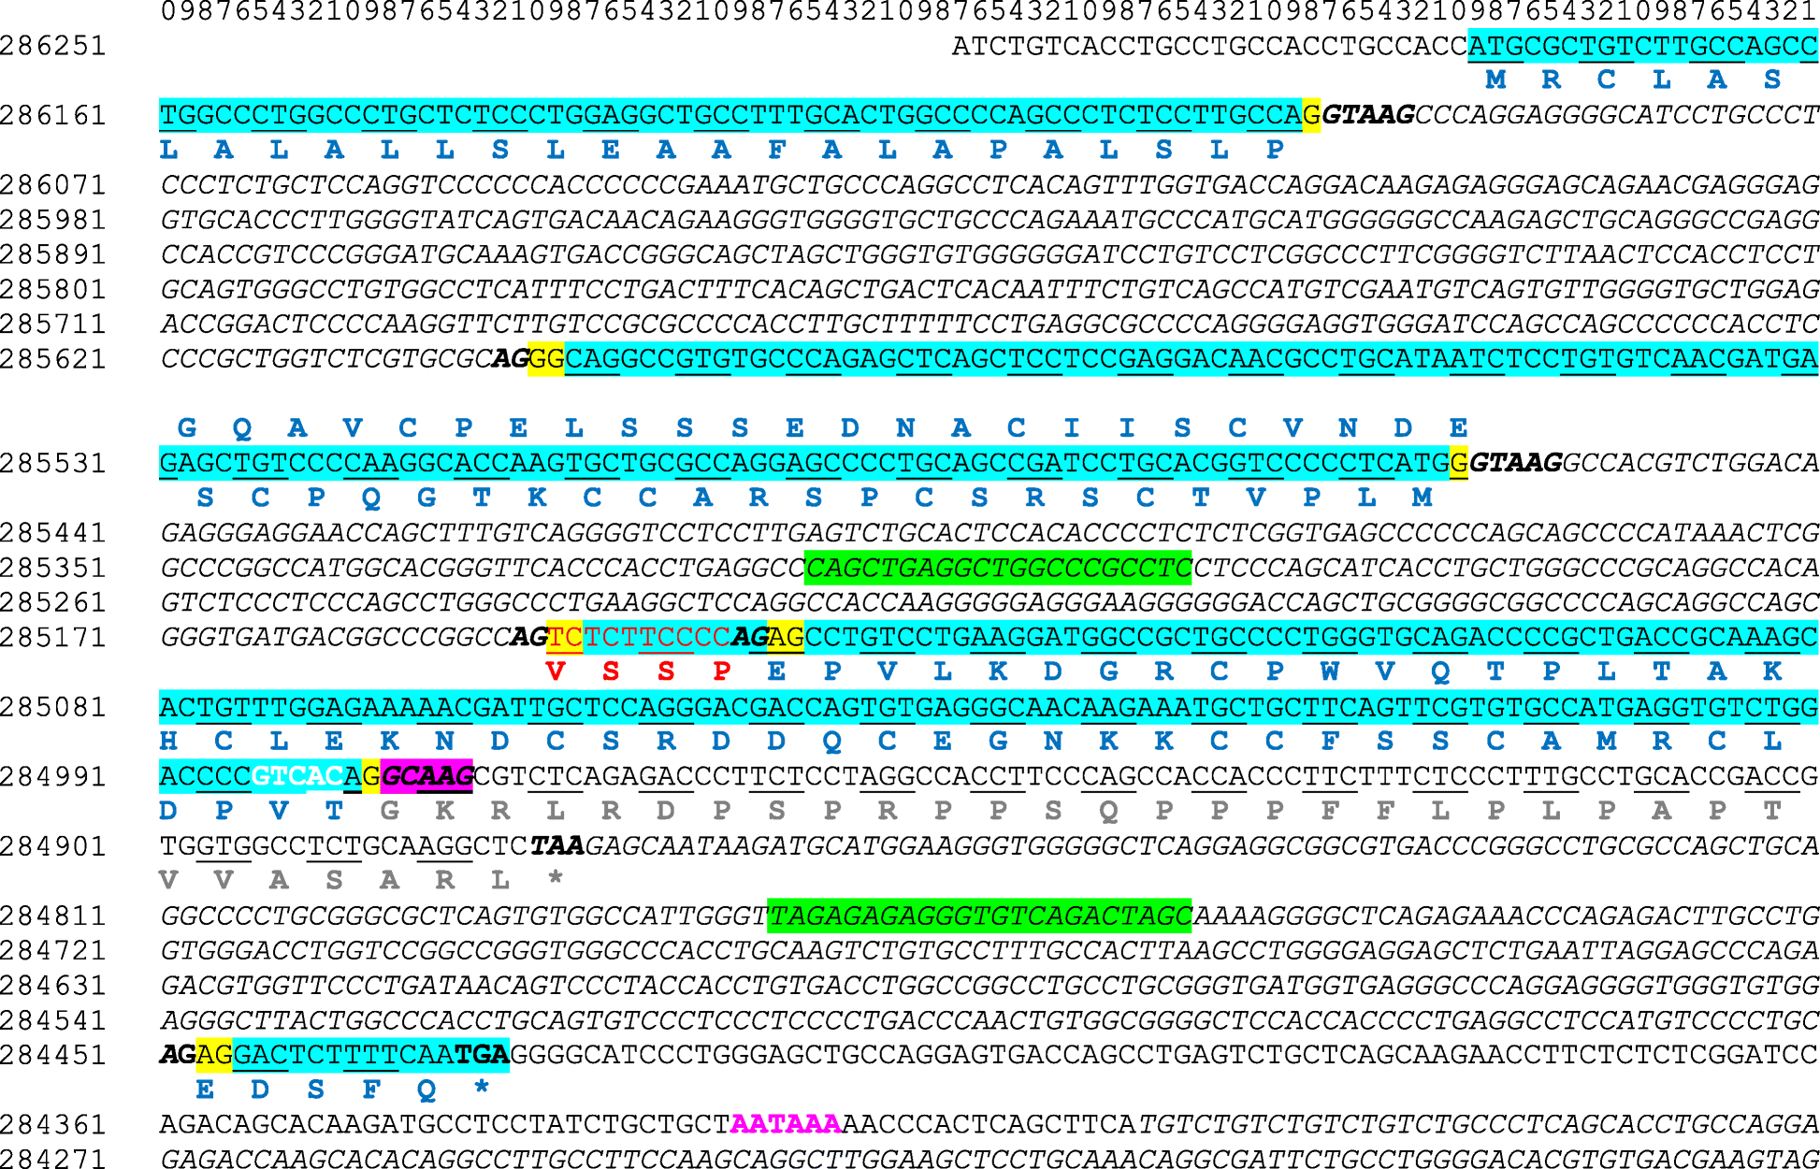
Task: Click the position label 285171
Action: click(53, 637)
